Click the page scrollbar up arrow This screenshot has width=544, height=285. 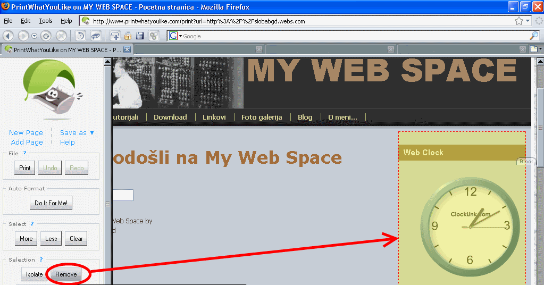[x=540, y=62]
